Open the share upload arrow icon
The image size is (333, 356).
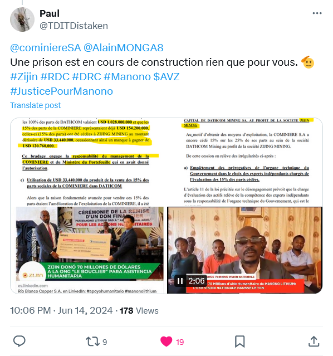pos(314,342)
